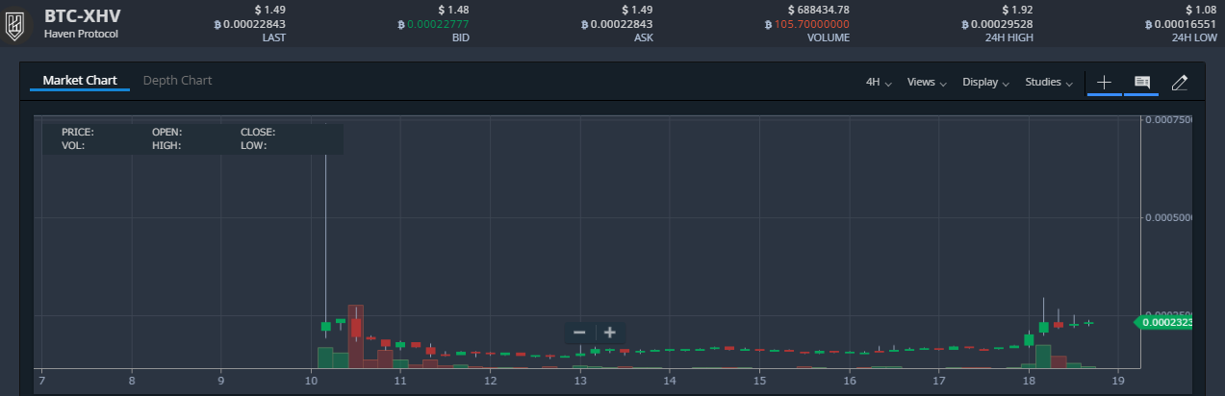The image size is (1225, 396).
Task: Click the BTC-XHV market title
Action: [x=83, y=16]
